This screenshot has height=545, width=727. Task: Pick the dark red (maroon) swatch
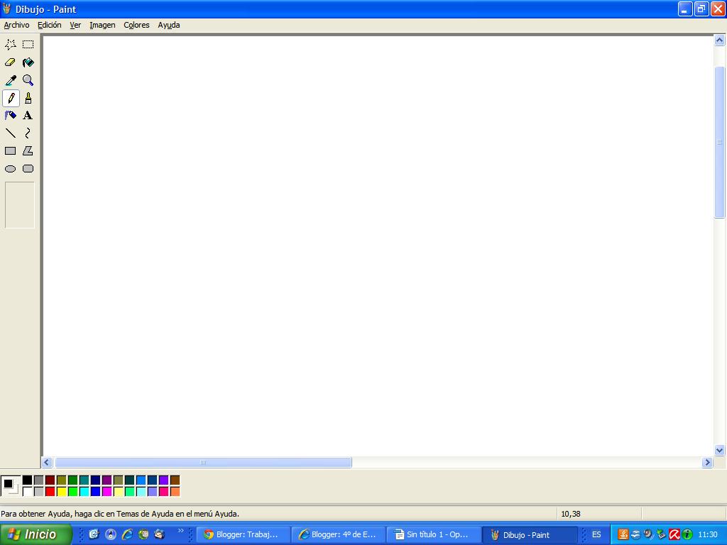pyautogui.click(x=50, y=480)
